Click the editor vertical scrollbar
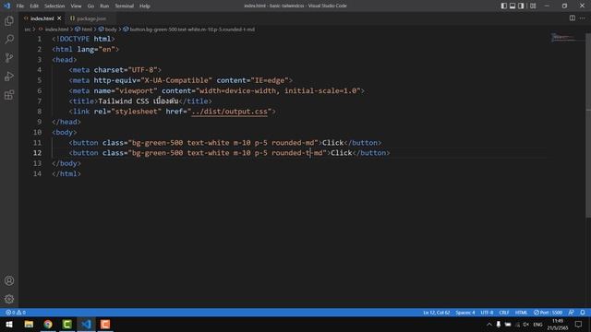This screenshot has width=591, height=332. 588,125
